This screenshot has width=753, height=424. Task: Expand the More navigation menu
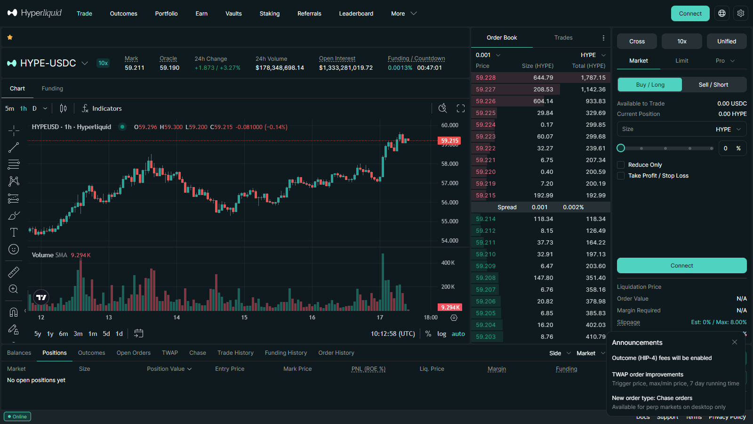tap(404, 14)
